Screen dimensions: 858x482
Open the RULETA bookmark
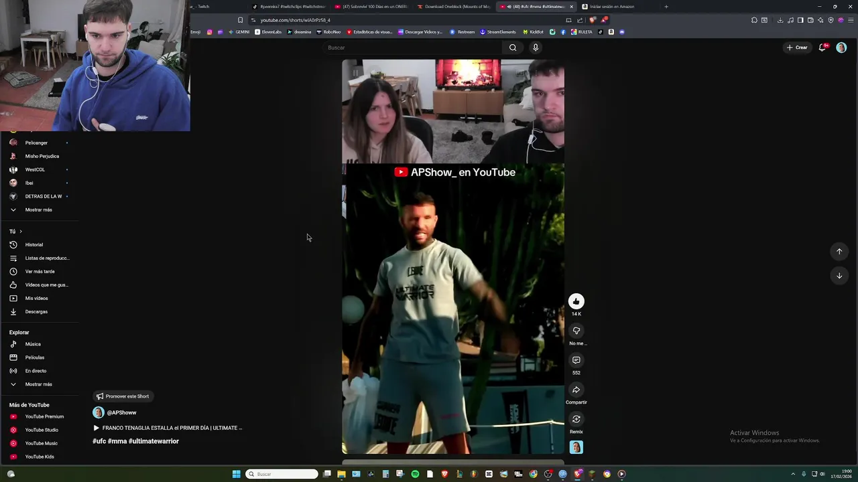click(581, 31)
